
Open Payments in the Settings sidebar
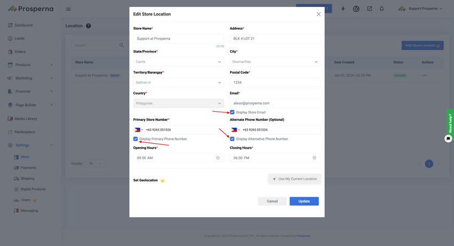click(x=28, y=168)
